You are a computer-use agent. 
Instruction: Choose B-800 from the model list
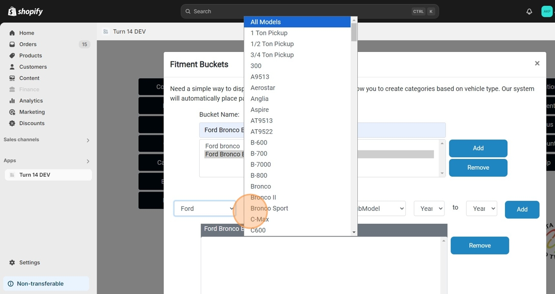(x=297, y=175)
